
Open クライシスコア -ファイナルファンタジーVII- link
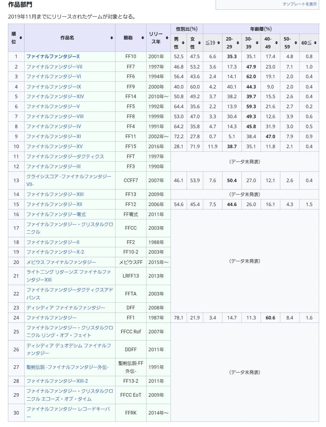point(69,180)
